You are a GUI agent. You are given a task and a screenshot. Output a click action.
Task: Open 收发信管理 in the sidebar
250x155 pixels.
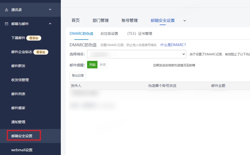coord(20,80)
